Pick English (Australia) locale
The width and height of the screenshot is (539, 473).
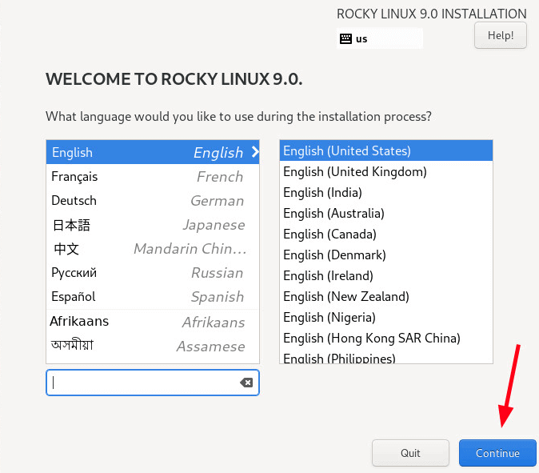tap(386, 213)
